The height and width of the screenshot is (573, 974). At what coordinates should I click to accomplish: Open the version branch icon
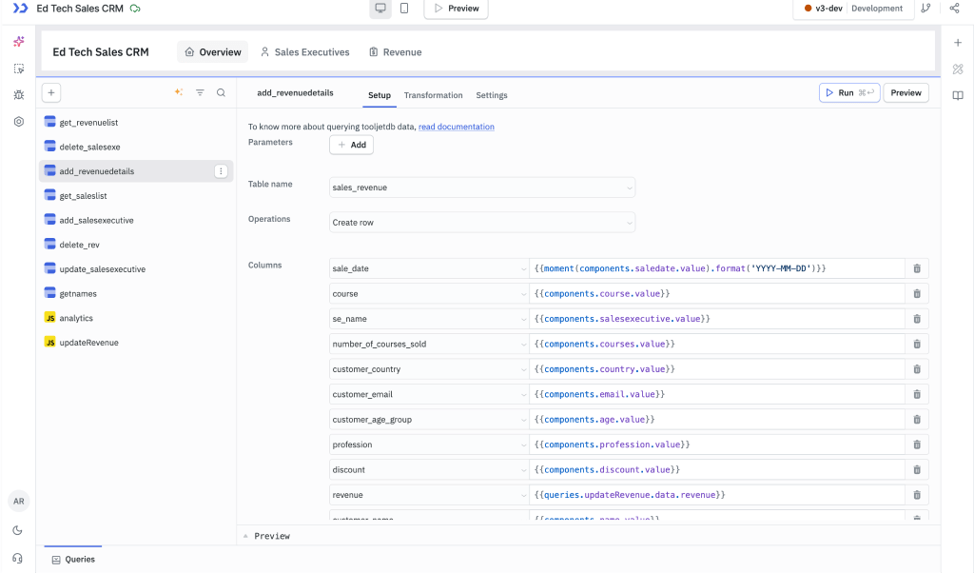925,8
